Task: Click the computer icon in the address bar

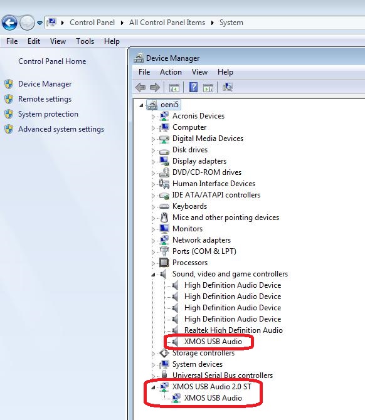Action: pos(51,23)
